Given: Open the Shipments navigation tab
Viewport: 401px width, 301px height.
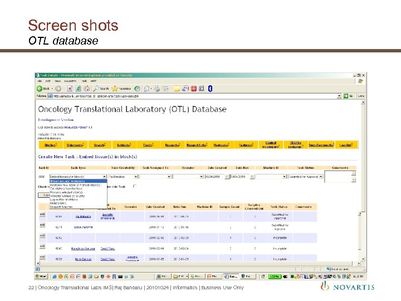Looking at the screenshot, I should tap(75, 145).
